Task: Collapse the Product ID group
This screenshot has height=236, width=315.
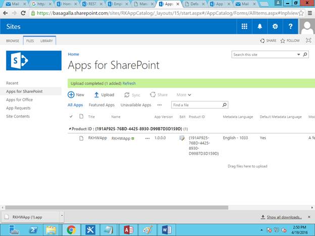Action: coord(70,129)
